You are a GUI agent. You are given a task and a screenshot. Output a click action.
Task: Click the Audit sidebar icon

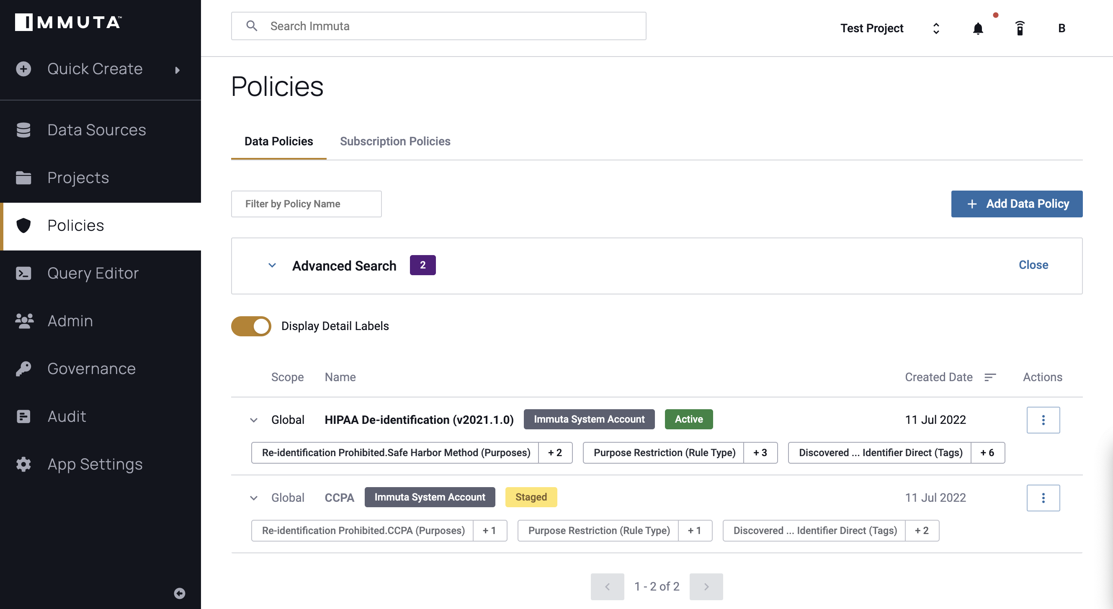(x=23, y=415)
